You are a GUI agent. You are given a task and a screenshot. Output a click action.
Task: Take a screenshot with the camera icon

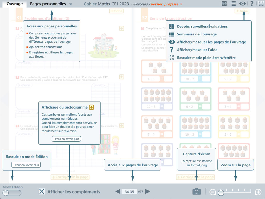[x=196, y=191]
